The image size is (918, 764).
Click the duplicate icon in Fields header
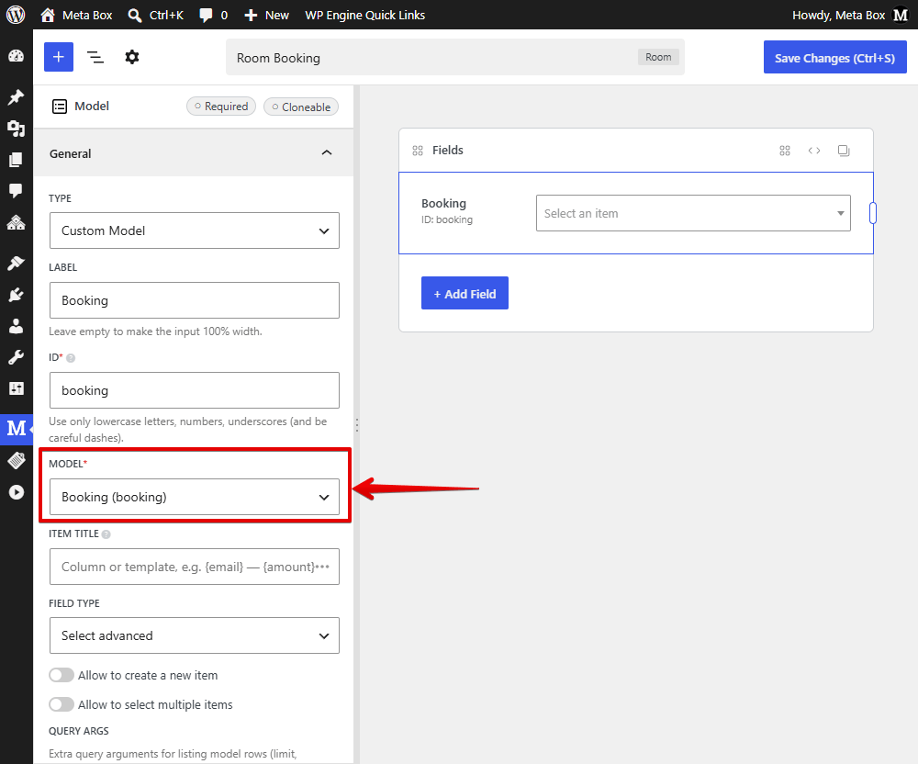(844, 151)
